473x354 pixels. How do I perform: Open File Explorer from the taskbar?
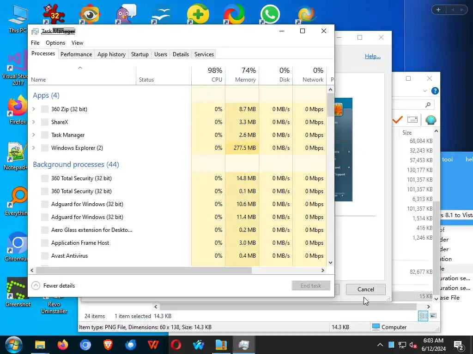(x=40, y=345)
